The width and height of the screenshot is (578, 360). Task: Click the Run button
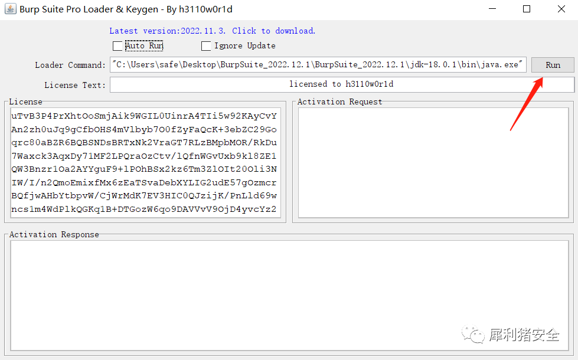pyautogui.click(x=553, y=66)
